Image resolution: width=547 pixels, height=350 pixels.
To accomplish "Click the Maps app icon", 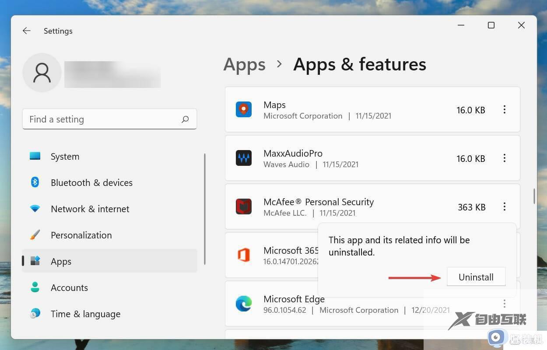I will pos(244,109).
